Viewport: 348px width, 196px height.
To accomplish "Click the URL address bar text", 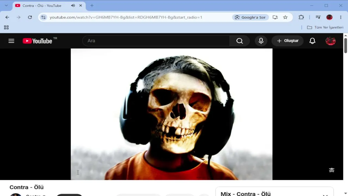I will click(126, 17).
